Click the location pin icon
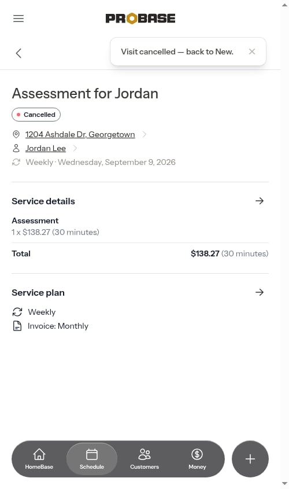Viewport: 289px width, 489px height. 16,134
